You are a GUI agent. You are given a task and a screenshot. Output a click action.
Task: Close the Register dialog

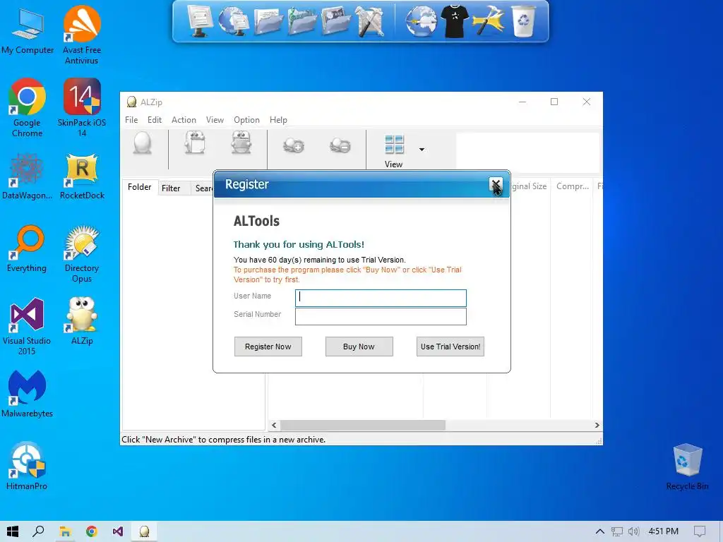coord(496,185)
